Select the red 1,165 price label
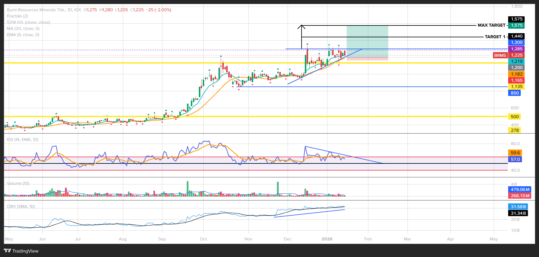The image size is (539, 257). point(516,80)
